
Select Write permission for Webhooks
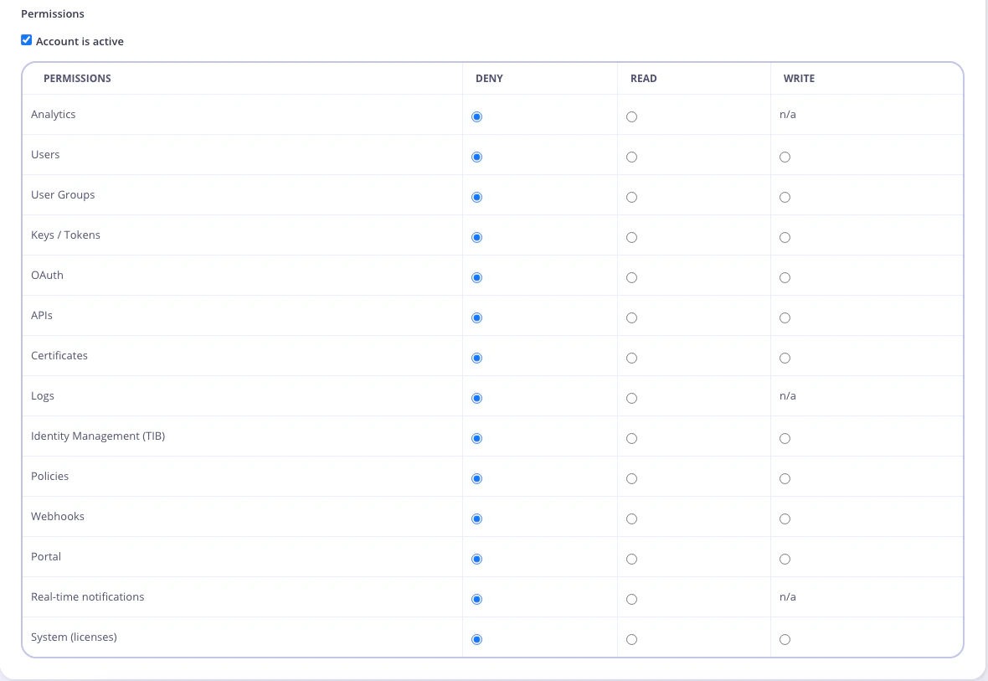coord(785,518)
